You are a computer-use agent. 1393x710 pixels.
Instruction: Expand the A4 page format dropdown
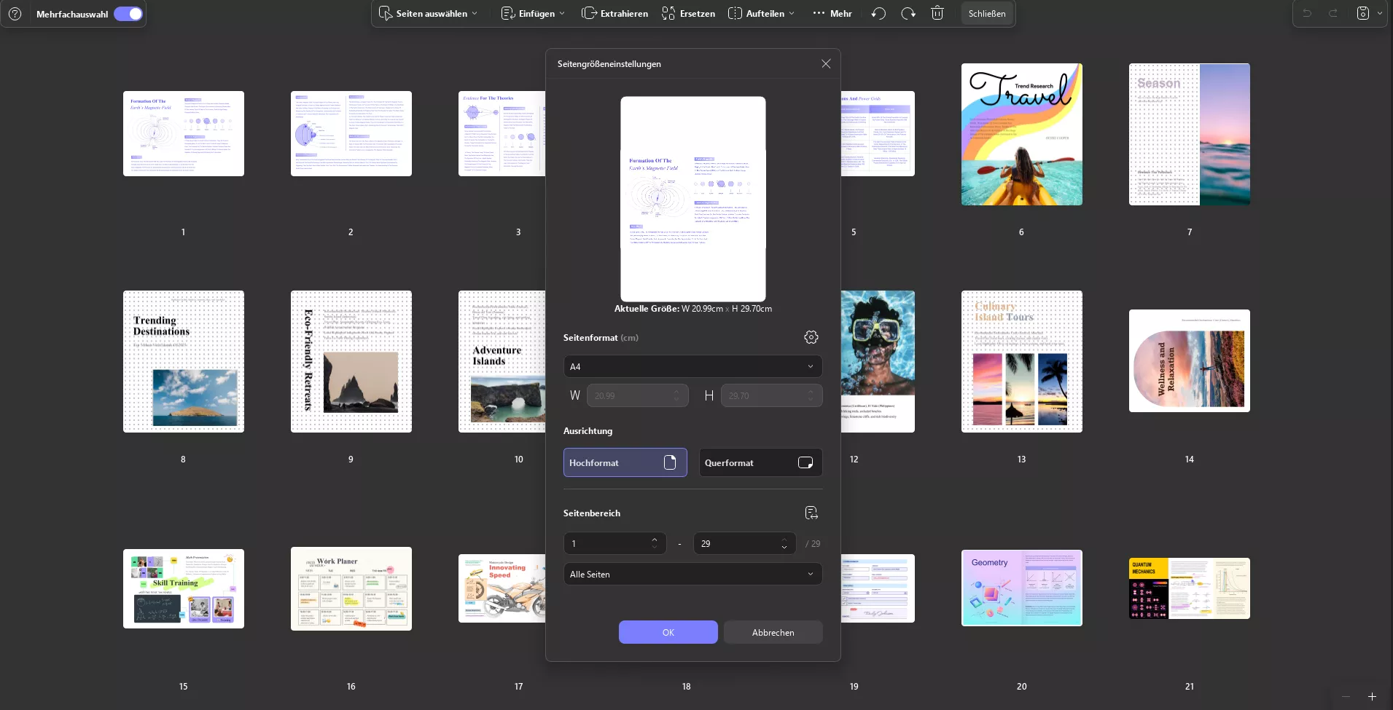point(692,366)
